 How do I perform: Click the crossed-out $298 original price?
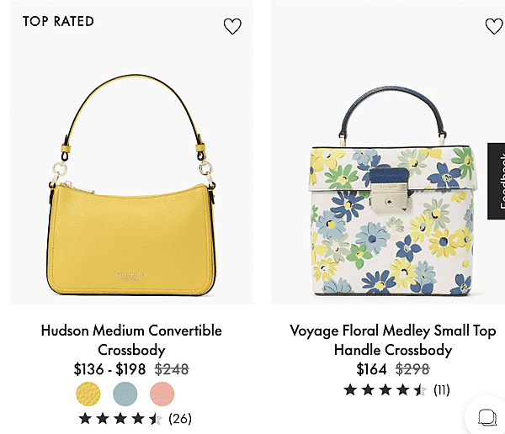point(412,369)
